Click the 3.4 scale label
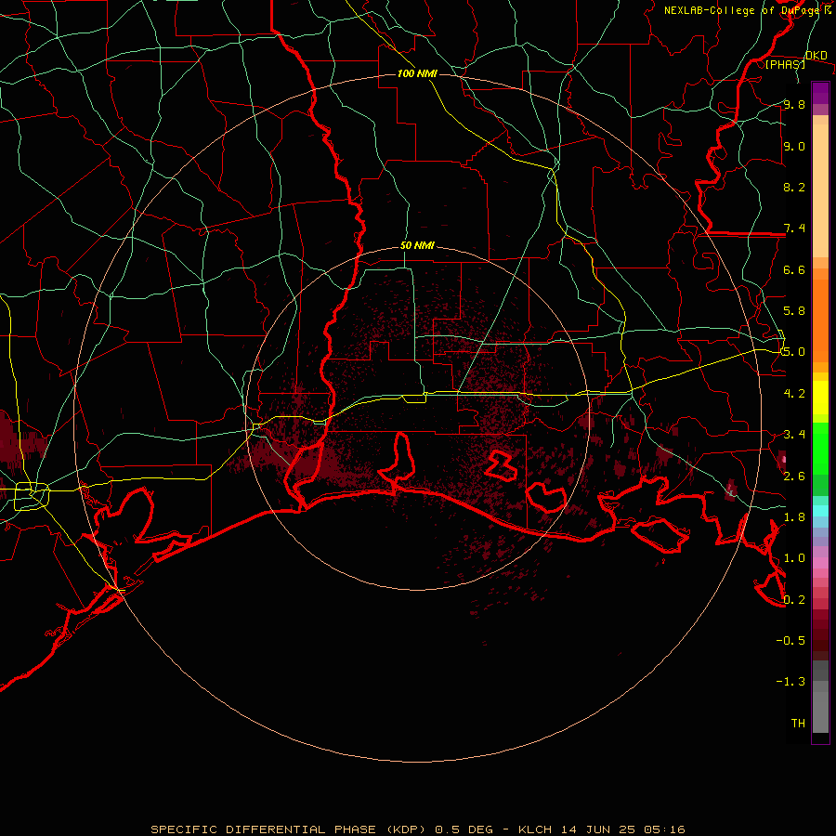Image resolution: width=836 pixels, height=836 pixels. pyautogui.click(x=794, y=434)
